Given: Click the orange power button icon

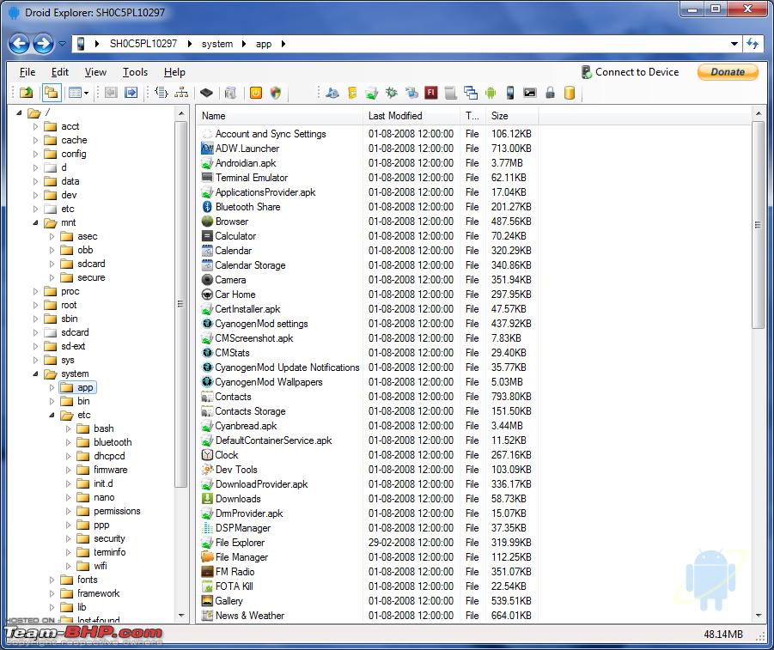Looking at the screenshot, I should click(x=256, y=92).
